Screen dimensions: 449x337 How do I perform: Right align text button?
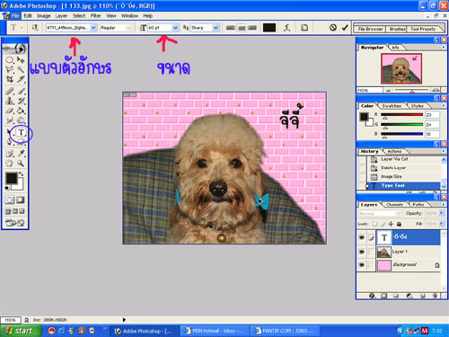[x=252, y=28]
